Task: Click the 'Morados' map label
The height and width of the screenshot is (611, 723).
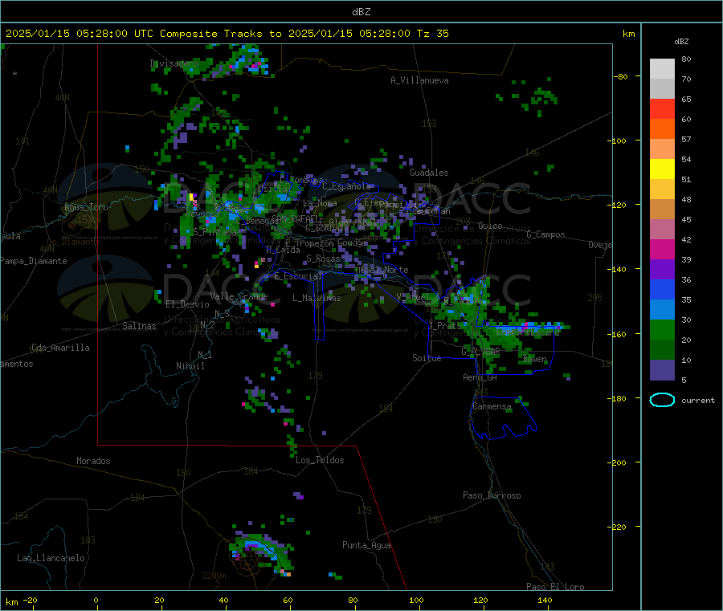Action: pos(93,461)
